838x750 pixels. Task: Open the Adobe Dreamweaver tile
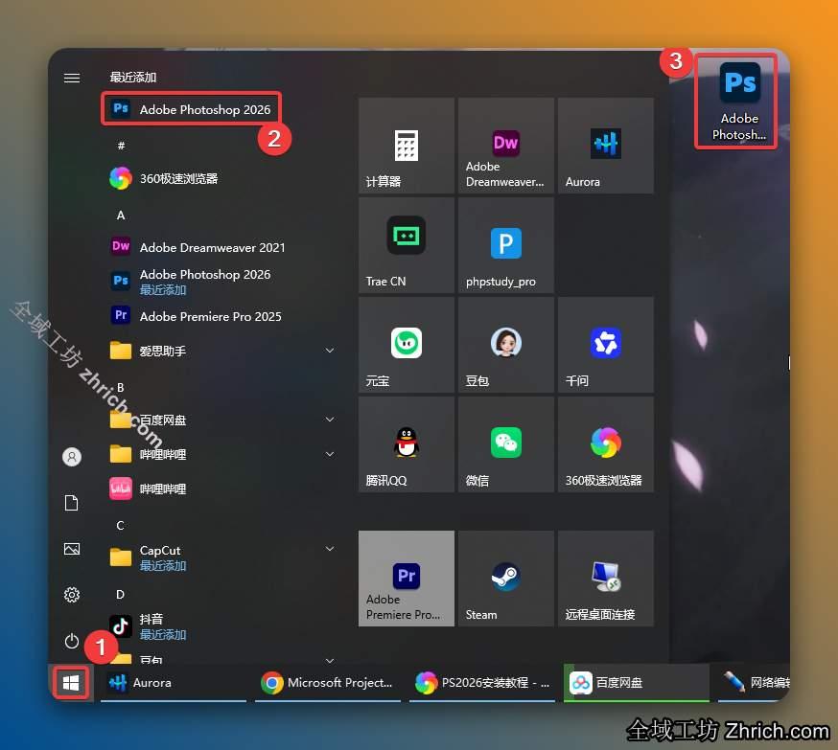(505, 146)
